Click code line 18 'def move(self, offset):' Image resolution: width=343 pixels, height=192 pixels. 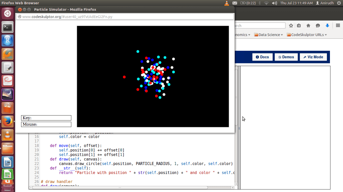pyautogui.click(x=76, y=146)
